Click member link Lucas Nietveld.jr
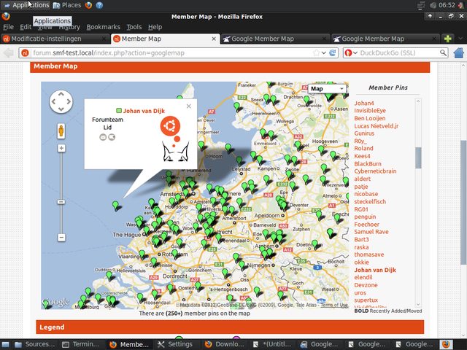Image resolution: width=467 pixels, height=350 pixels. point(377,126)
